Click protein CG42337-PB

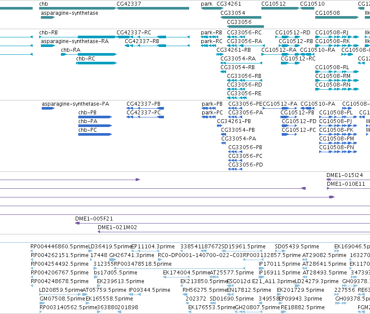pos(143,104)
